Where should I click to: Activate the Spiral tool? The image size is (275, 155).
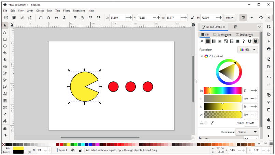[5, 66]
